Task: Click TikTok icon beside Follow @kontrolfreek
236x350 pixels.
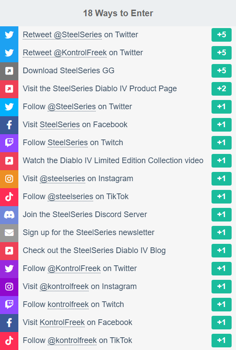Action: 9,341
